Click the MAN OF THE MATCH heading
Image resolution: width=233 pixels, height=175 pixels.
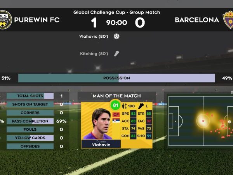(x=116, y=96)
